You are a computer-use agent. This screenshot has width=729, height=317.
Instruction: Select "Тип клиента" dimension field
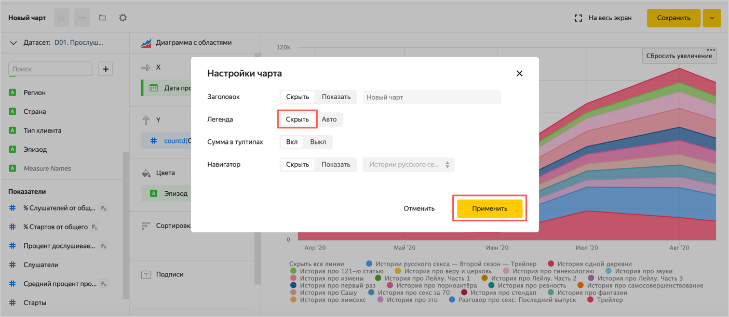click(42, 130)
